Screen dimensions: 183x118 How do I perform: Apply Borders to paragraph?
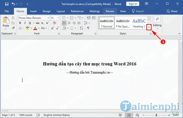[x=72, y=28]
